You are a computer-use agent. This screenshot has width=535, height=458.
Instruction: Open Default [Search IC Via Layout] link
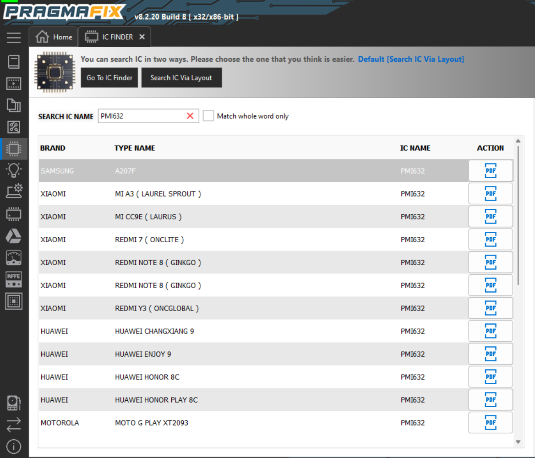(411, 59)
